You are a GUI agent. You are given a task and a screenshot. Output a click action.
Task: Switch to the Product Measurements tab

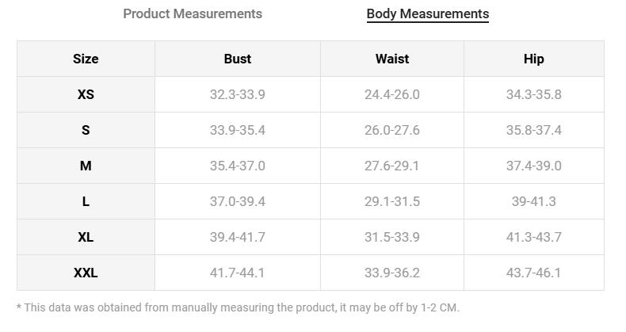(x=193, y=13)
